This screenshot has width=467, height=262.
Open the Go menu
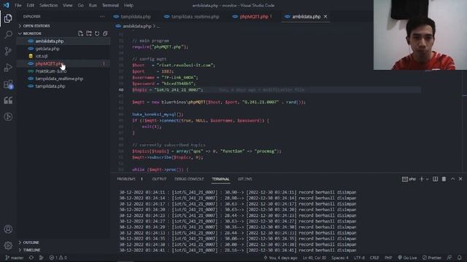click(x=81, y=5)
